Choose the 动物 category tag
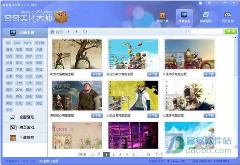Image resolution: width=240 pixels, height=165 pixels. click(x=29, y=76)
